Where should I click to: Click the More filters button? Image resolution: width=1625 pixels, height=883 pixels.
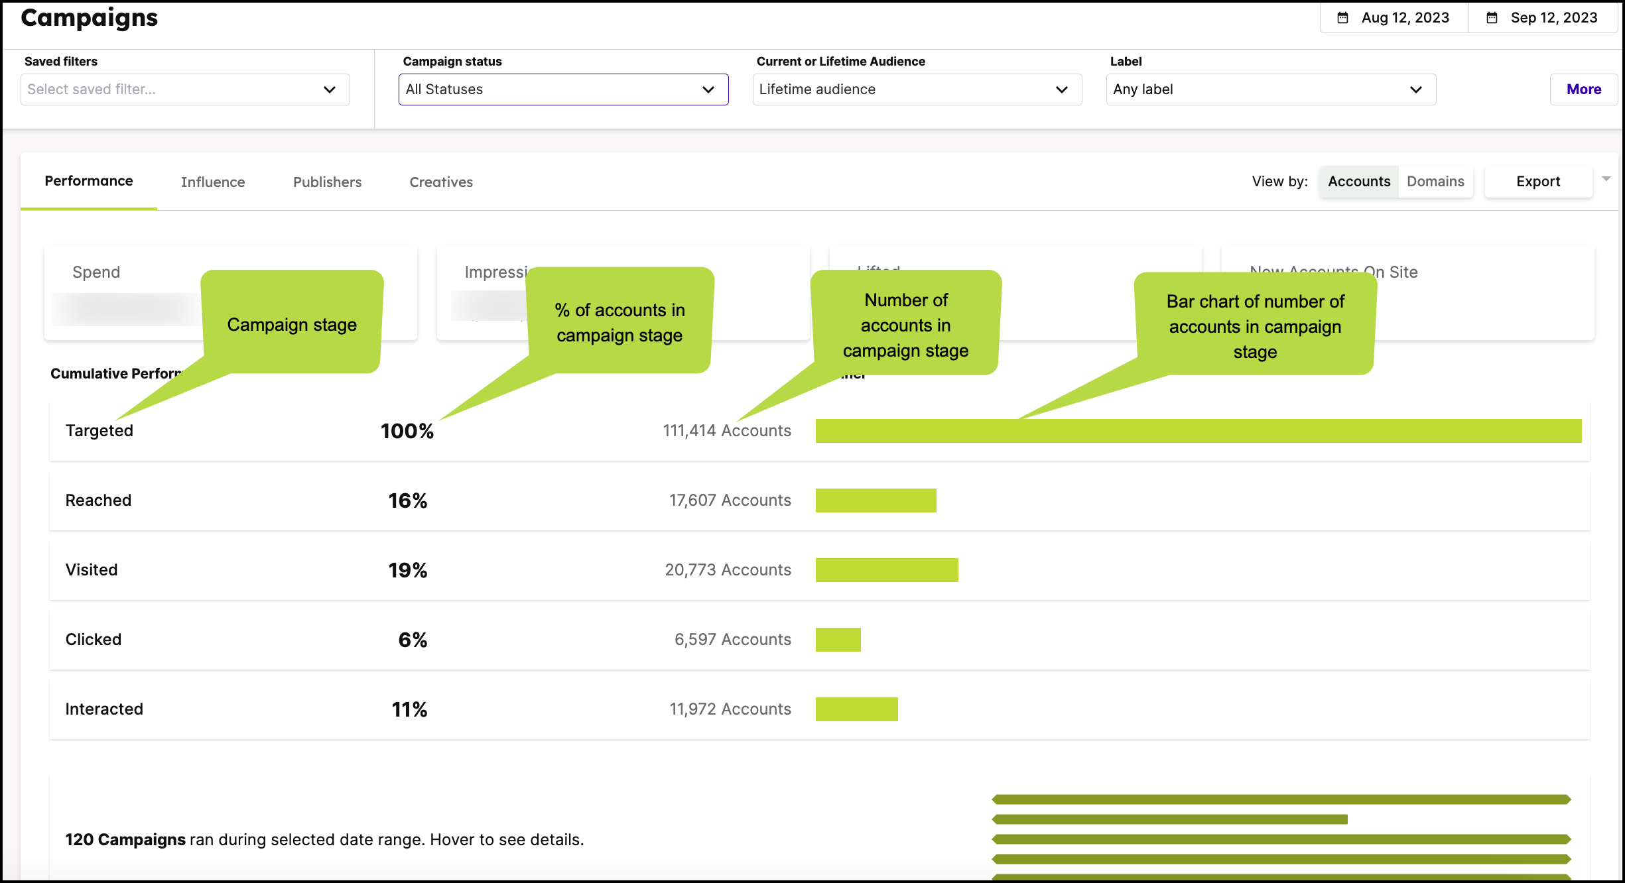(1584, 89)
